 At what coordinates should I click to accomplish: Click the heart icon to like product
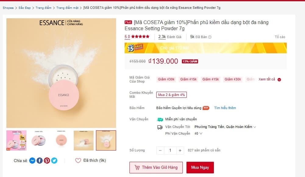pos(78,161)
